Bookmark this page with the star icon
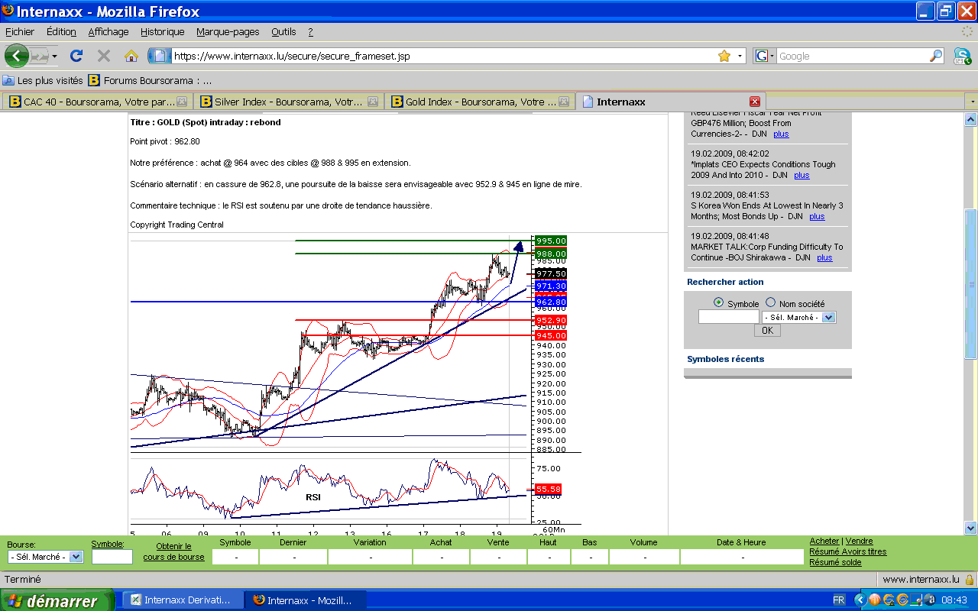The height and width of the screenshot is (611, 978). [724, 56]
